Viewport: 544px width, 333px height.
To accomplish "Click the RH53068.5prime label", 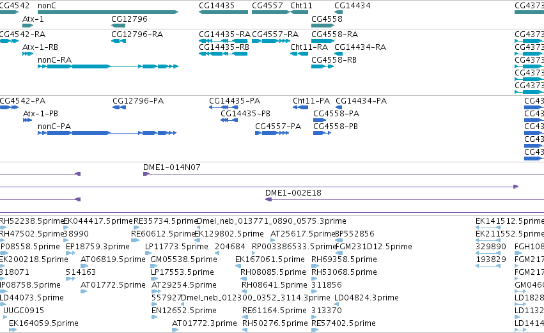I will [x=344, y=272].
